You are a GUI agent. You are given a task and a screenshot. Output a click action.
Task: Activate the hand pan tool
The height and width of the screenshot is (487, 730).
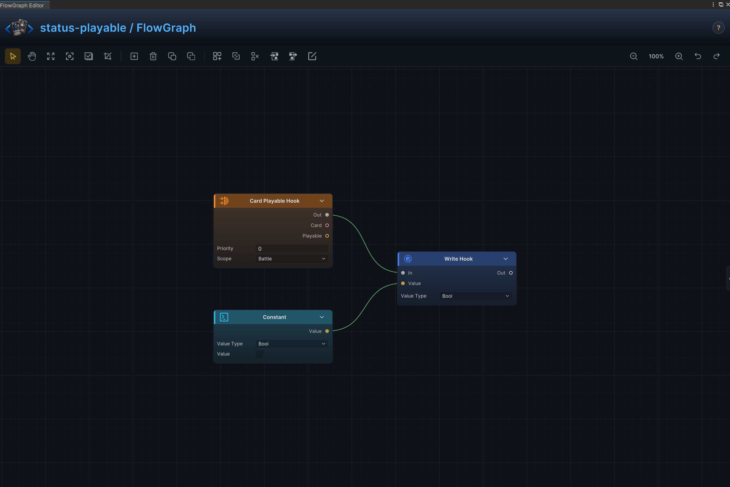coord(32,56)
